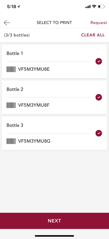Tap the location arrow next to time
The height and width of the screenshot is (239, 109).
click(19, 7)
